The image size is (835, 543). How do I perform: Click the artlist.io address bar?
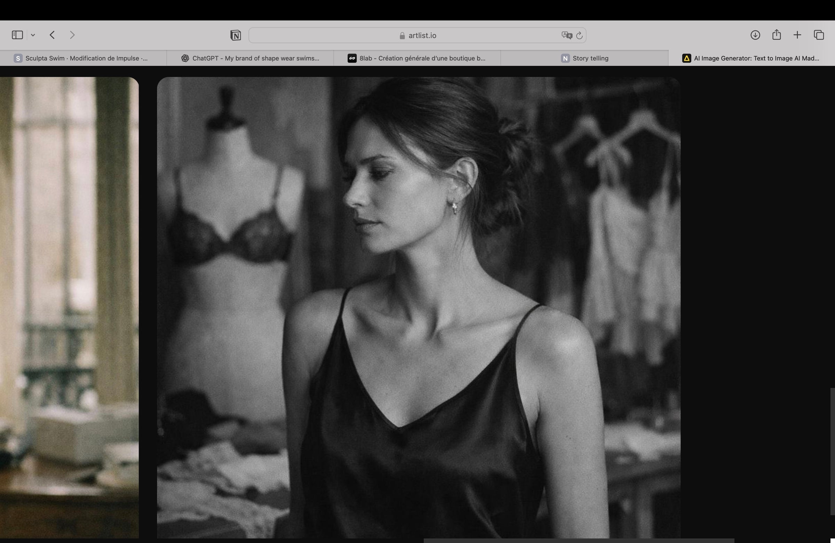[x=417, y=35]
